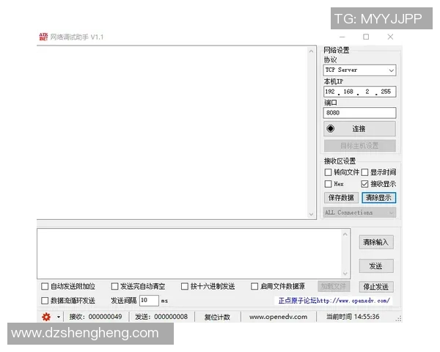The image size is (440, 352).
Task: Click the send area scroll-down arrow
Action: [345, 274]
